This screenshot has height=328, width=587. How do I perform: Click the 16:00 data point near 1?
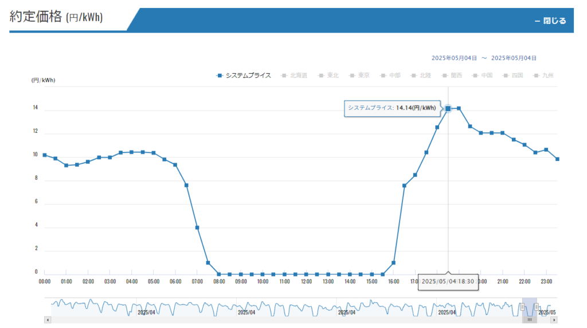pyautogui.click(x=393, y=263)
